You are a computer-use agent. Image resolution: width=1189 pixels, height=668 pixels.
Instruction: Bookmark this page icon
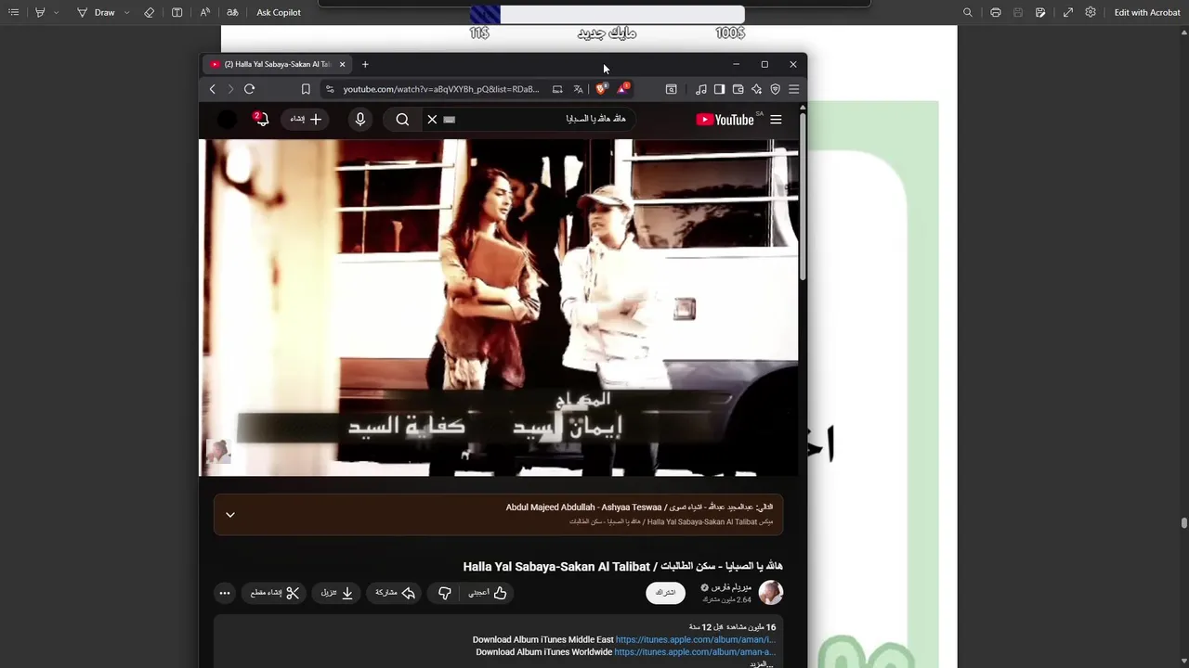tap(306, 89)
